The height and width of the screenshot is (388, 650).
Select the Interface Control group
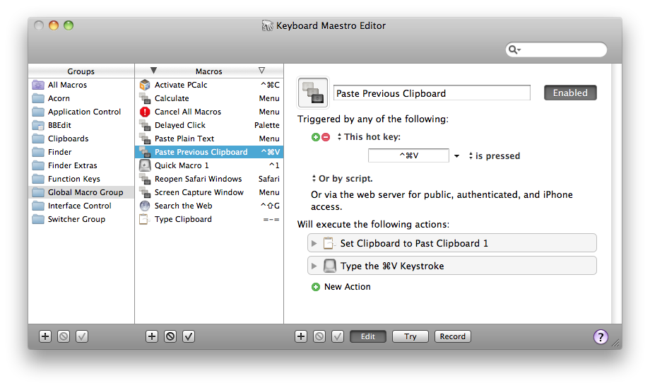81,206
